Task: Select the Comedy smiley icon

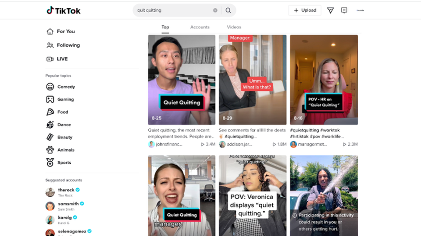Action: coord(50,87)
